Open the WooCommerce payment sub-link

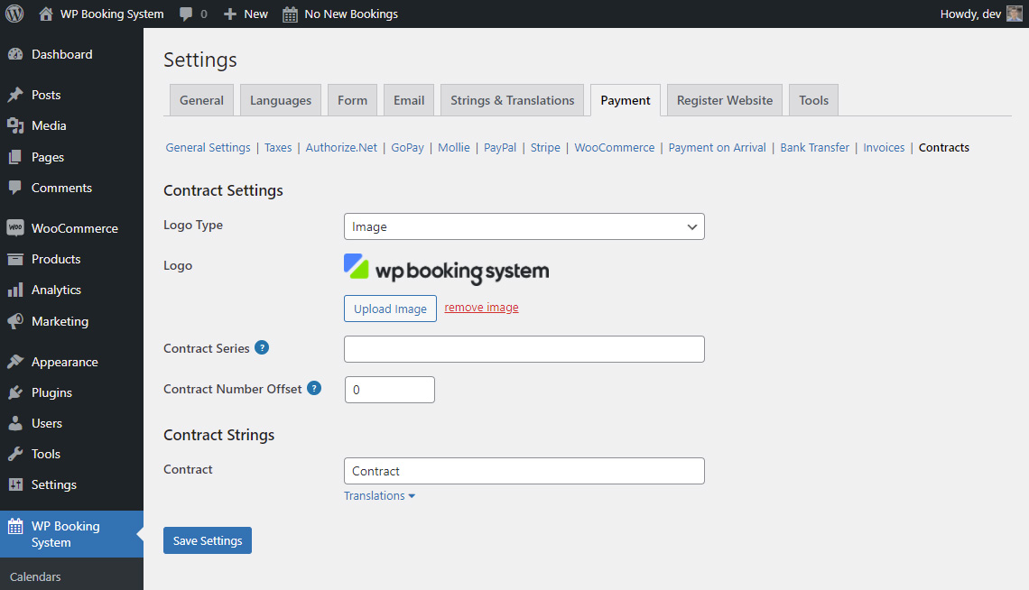[615, 148]
